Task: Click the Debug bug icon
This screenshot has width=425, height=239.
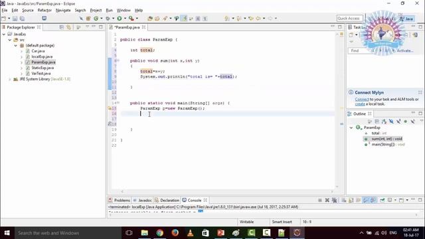Action: point(108,19)
